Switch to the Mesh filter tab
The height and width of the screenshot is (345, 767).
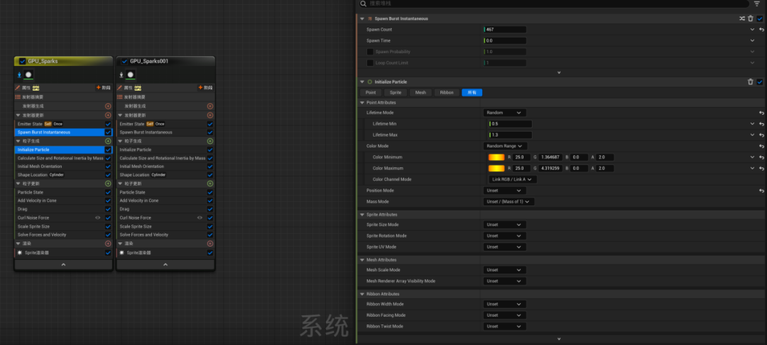pos(420,92)
